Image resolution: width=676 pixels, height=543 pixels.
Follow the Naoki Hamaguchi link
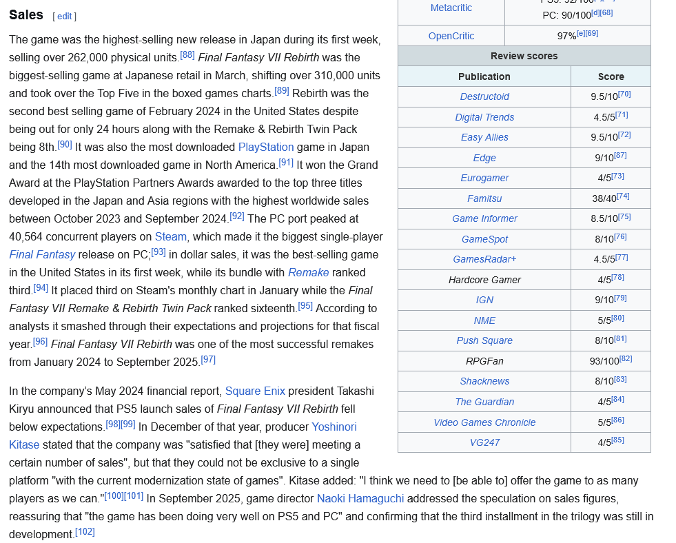tap(360, 499)
